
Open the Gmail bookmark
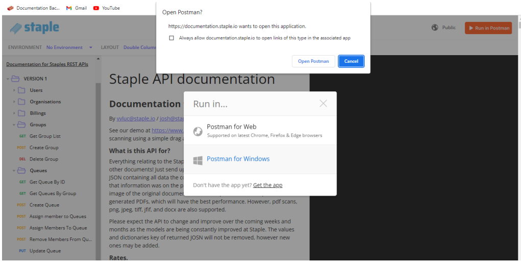point(77,8)
